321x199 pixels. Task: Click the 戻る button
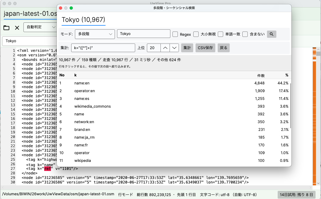(x=223, y=48)
